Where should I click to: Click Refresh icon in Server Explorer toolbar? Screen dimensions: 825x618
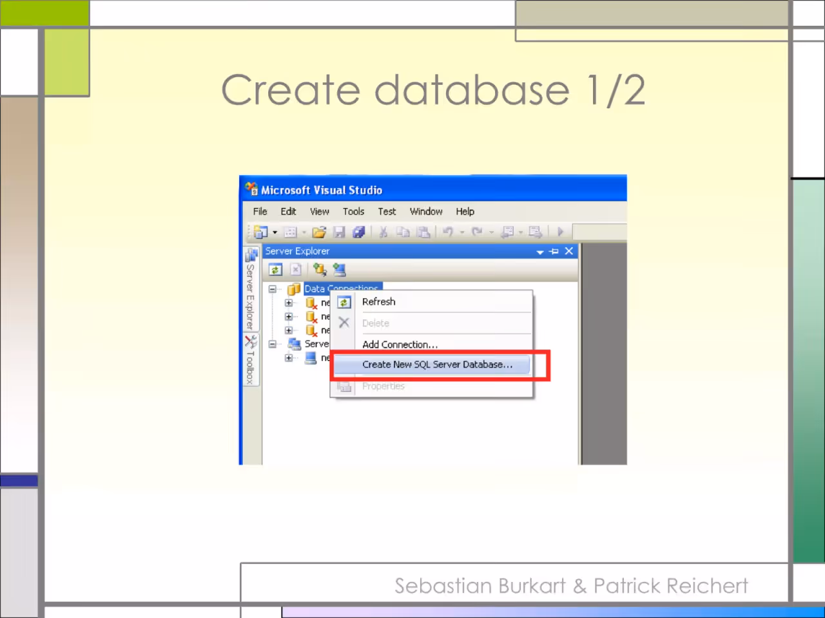coord(276,270)
